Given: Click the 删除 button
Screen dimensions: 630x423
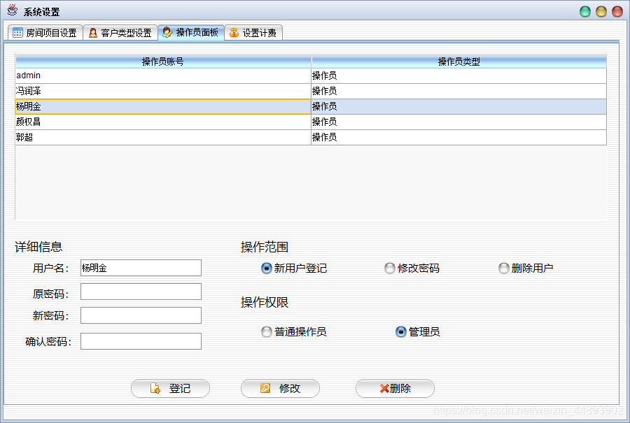Looking at the screenshot, I should point(395,389).
